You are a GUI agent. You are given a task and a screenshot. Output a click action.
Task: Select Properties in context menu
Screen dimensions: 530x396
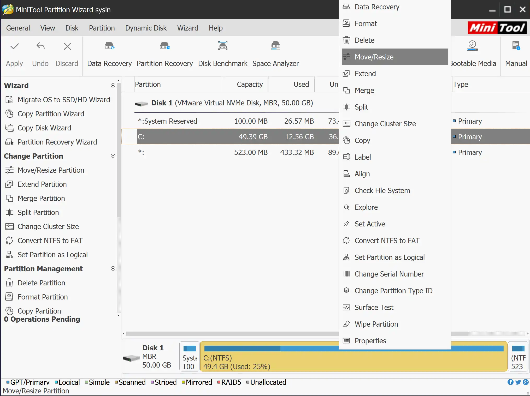click(x=395, y=341)
